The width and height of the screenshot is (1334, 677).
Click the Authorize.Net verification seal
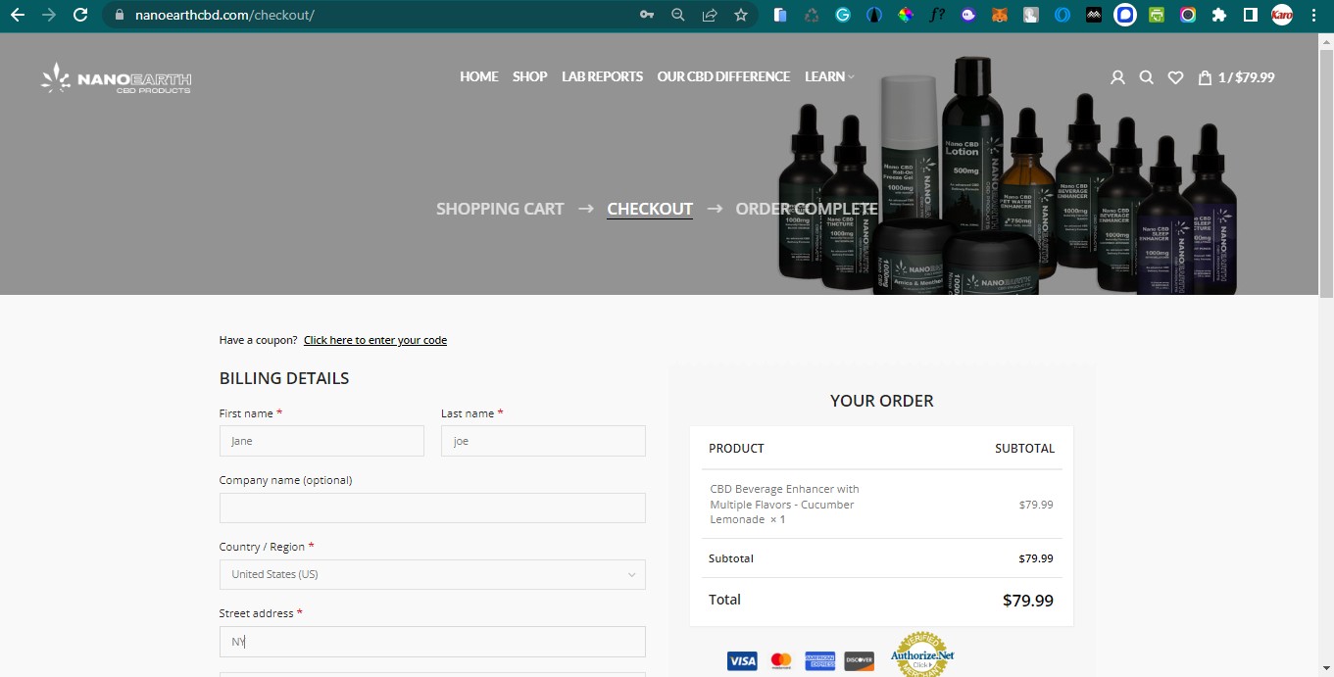coord(920,653)
